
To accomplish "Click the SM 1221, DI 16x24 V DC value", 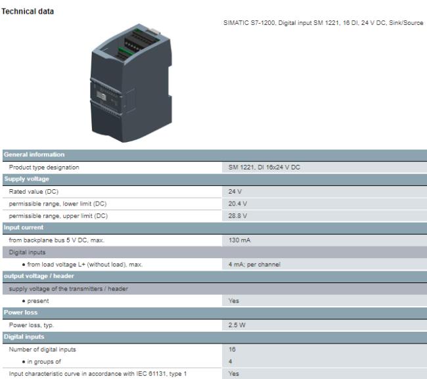I will point(264,167).
